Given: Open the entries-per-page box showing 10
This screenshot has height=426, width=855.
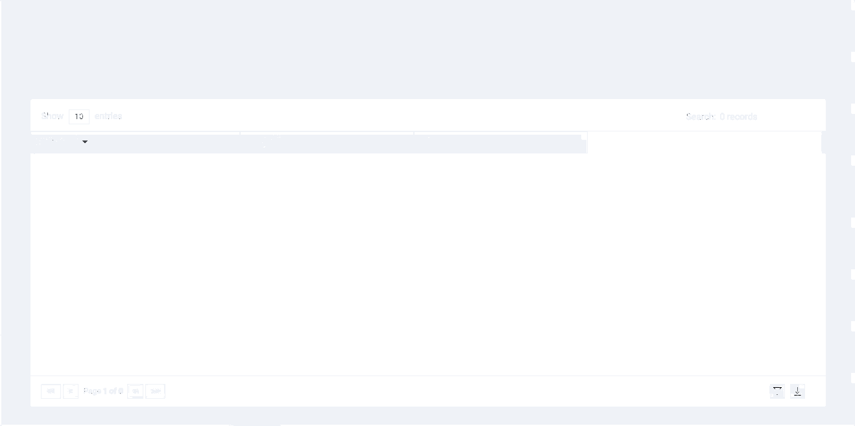Looking at the screenshot, I should (79, 117).
